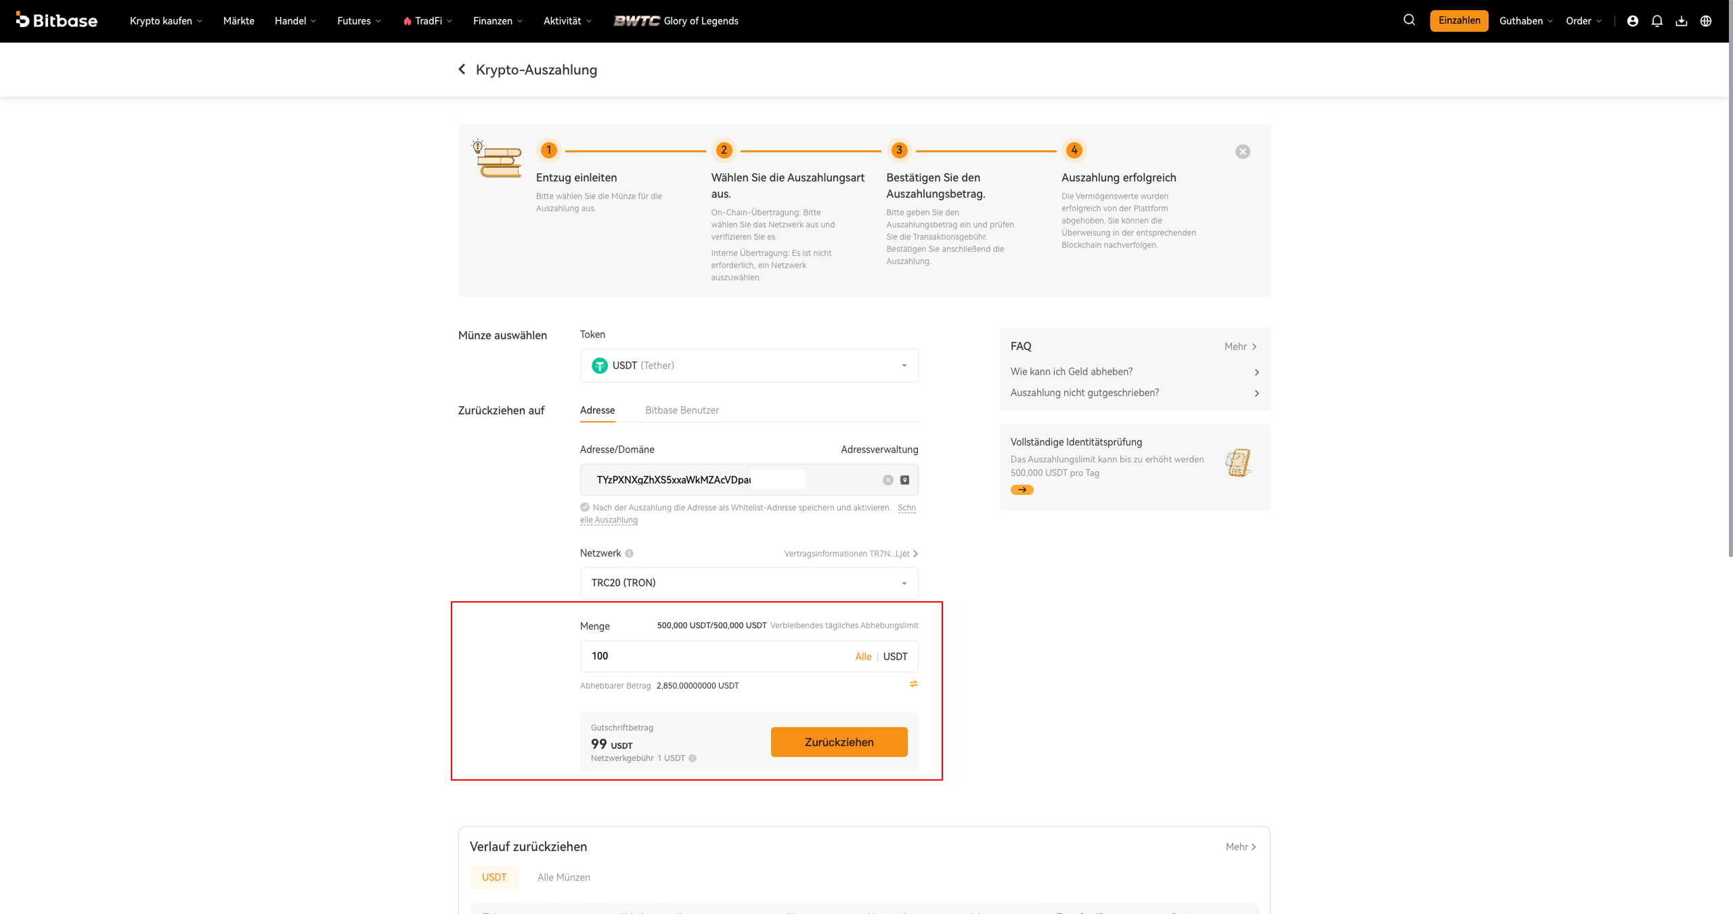Expand the TradFi menu

coord(428,21)
